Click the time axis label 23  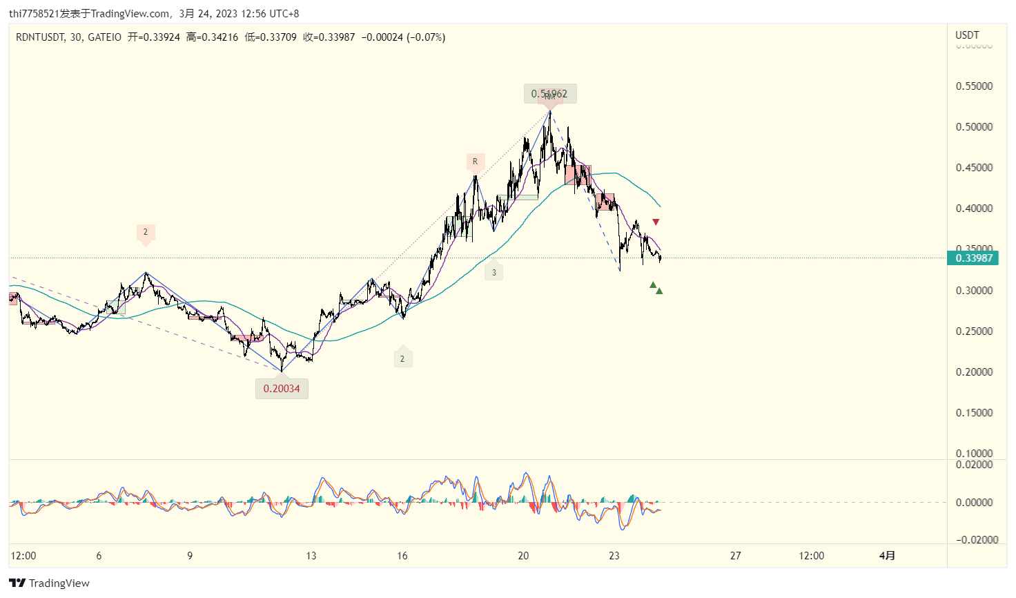click(x=614, y=556)
